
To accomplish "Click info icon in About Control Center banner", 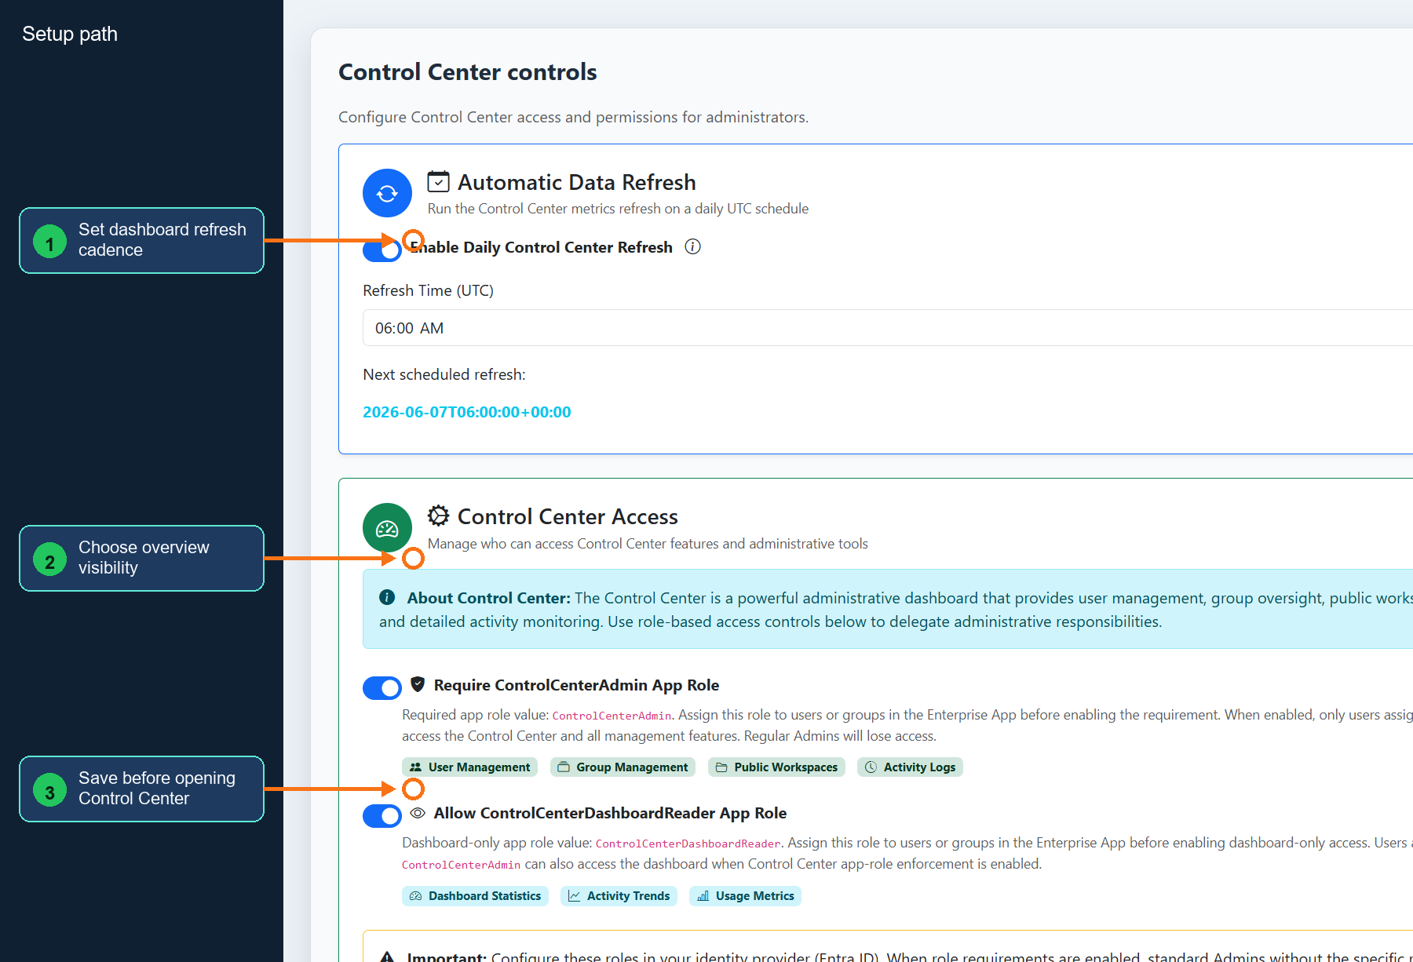I will click(387, 597).
